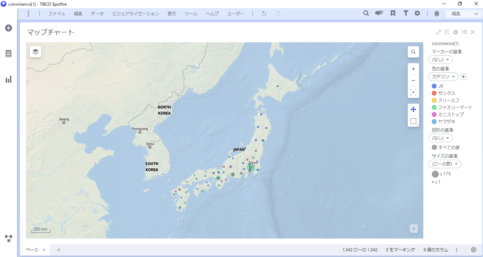The height and width of the screenshot is (257, 483).
Task: Open the マーカーの基準 (なし) dropdown
Action: [441, 60]
